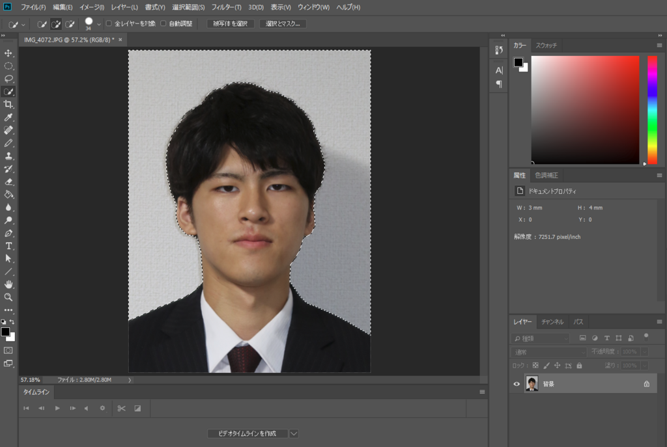
Task: Select the Line tool
Action: 8,271
